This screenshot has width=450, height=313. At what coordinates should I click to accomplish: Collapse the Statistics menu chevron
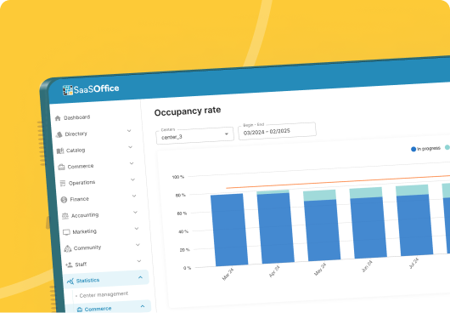click(x=140, y=277)
